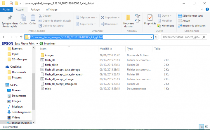The image size is (210, 130).
Task: Click the Nouveau dossier icon
Action: click(128, 18)
